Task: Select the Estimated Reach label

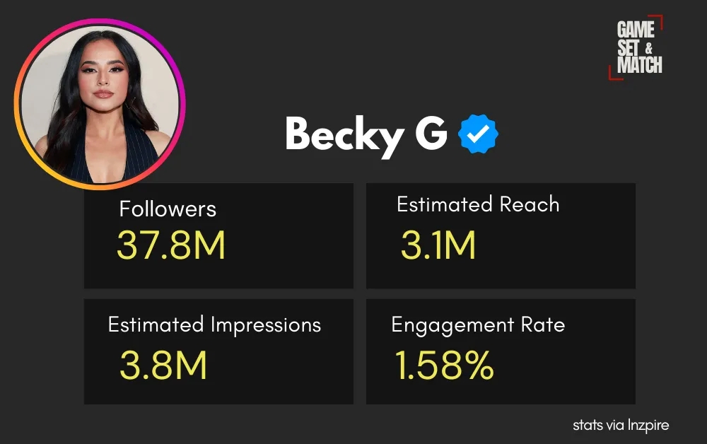Action: 478,205
